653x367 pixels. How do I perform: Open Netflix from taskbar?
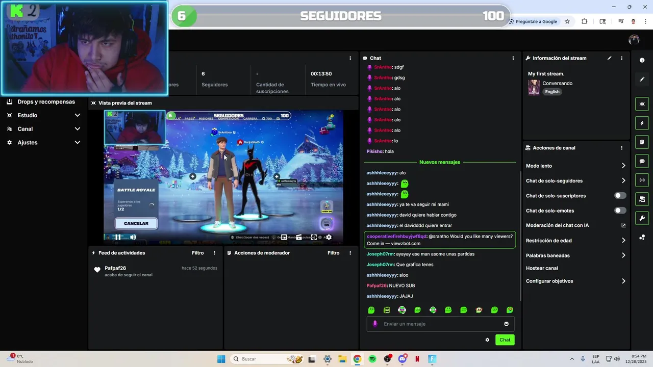coord(417,359)
